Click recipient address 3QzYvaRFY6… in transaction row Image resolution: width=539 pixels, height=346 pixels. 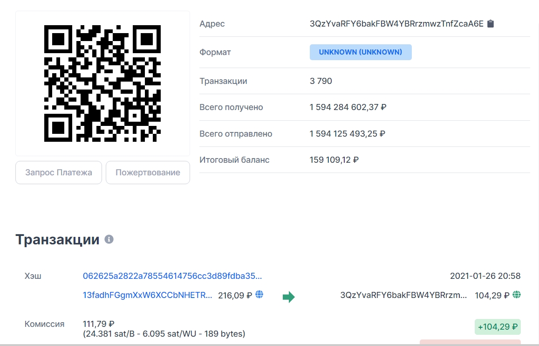[403, 295]
